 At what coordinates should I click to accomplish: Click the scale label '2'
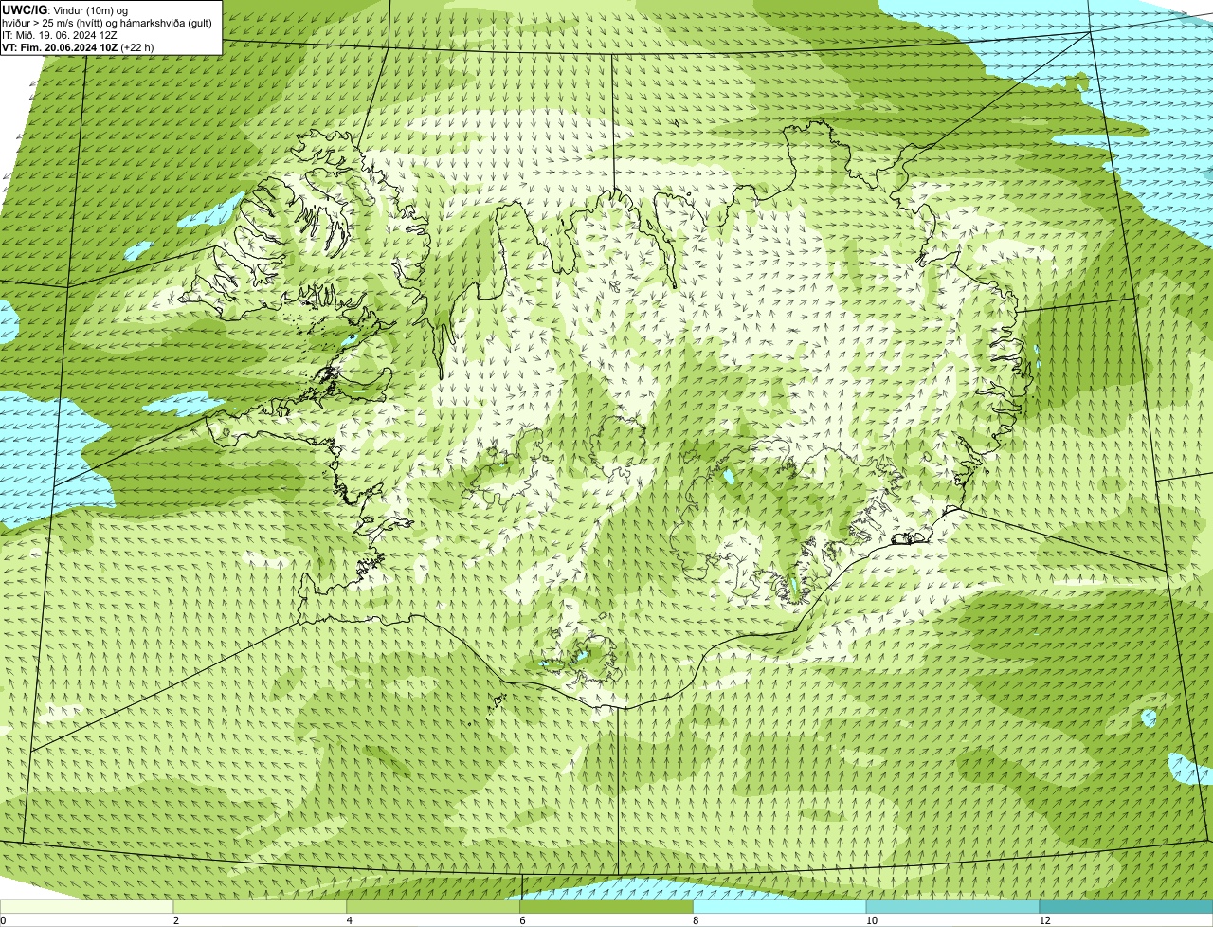[176, 920]
